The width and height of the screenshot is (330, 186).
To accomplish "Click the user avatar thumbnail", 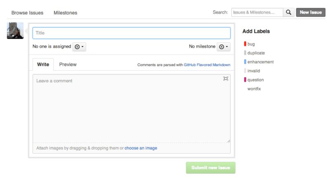I will coord(15,30).
